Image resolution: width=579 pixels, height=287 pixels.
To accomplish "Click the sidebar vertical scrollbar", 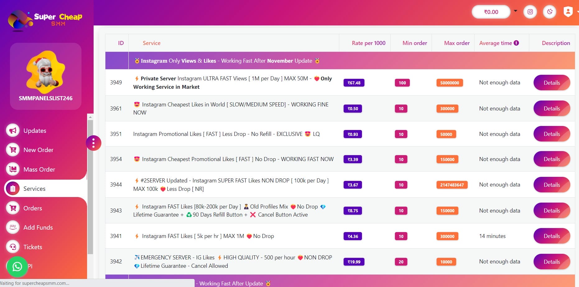I will click(90, 187).
